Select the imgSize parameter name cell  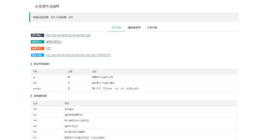pos(37,88)
